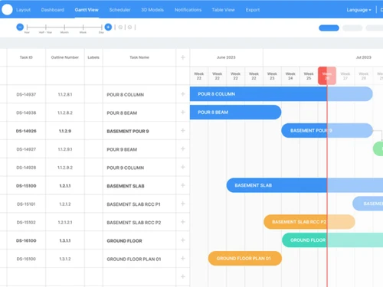Set zoom slider to Week tick

tap(83, 27)
